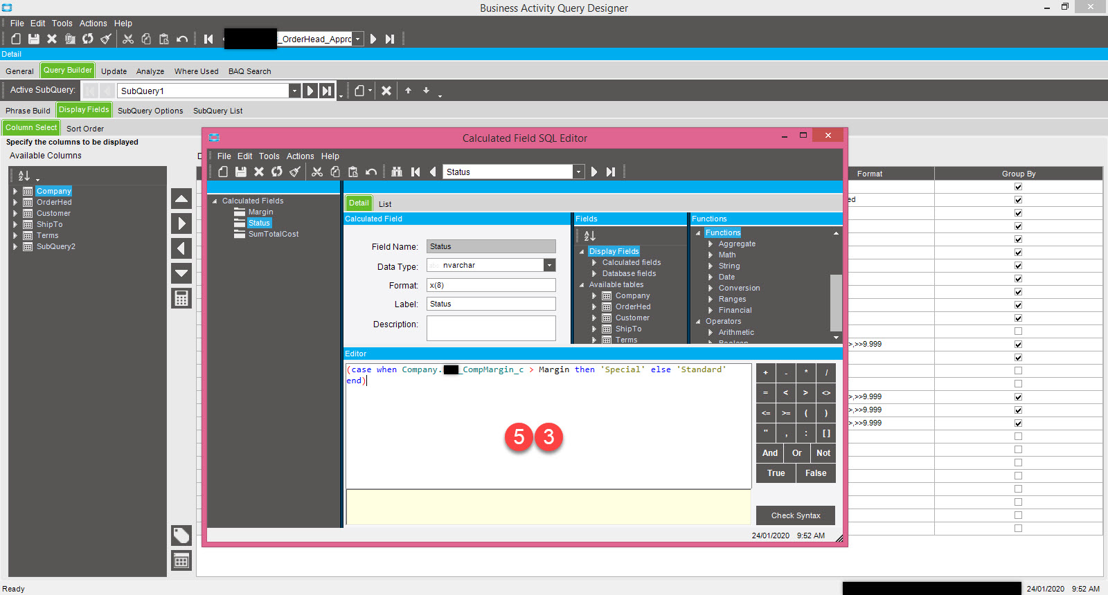Viewport: 1108px width, 595px height.
Task: Tick the unchecked Group By box directly above the first >,>>9.999 row
Action: click(x=1018, y=331)
